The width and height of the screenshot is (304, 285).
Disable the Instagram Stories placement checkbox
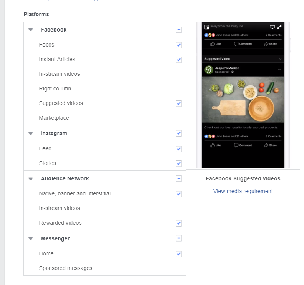coord(179,163)
